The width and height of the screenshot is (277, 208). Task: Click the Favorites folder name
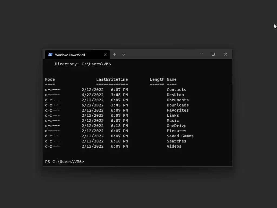click(178, 110)
